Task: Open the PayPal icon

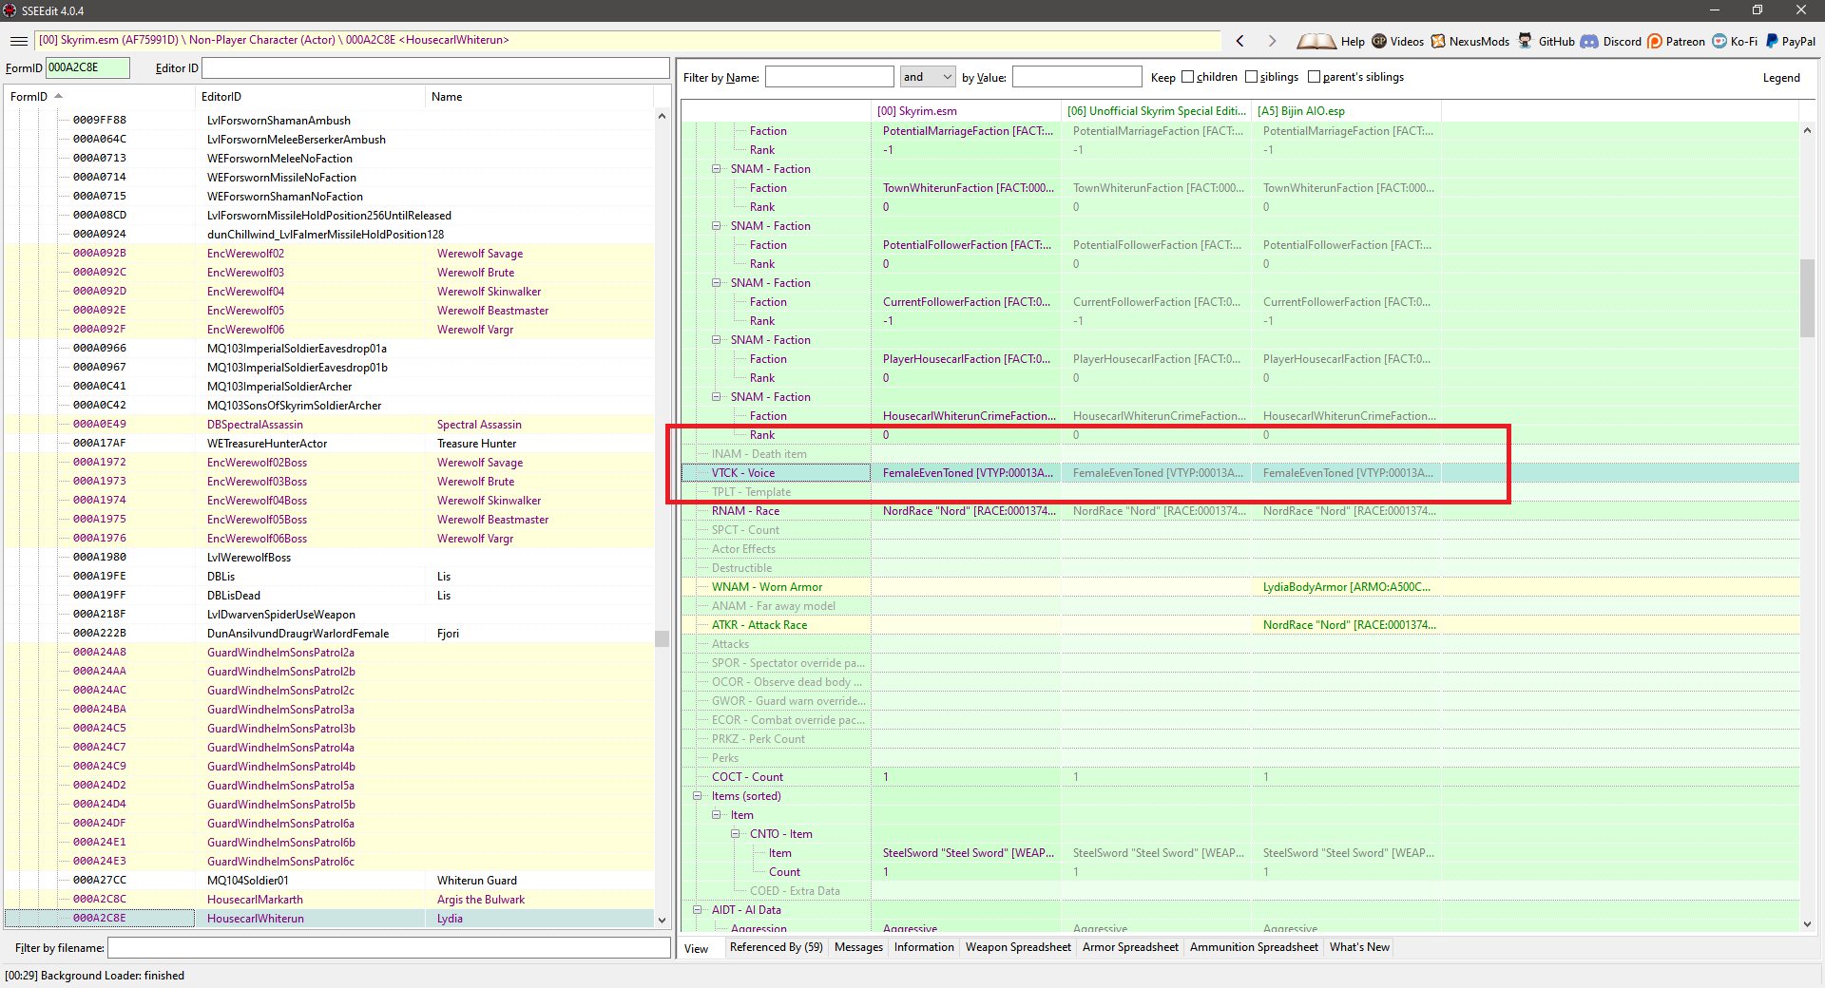Action: [1772, 41]
